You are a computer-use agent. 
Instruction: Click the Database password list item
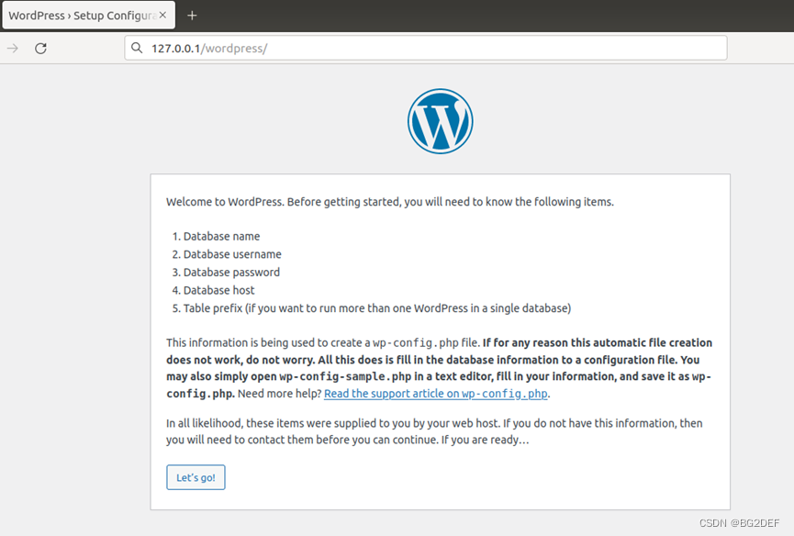click(x=231, y=273)
